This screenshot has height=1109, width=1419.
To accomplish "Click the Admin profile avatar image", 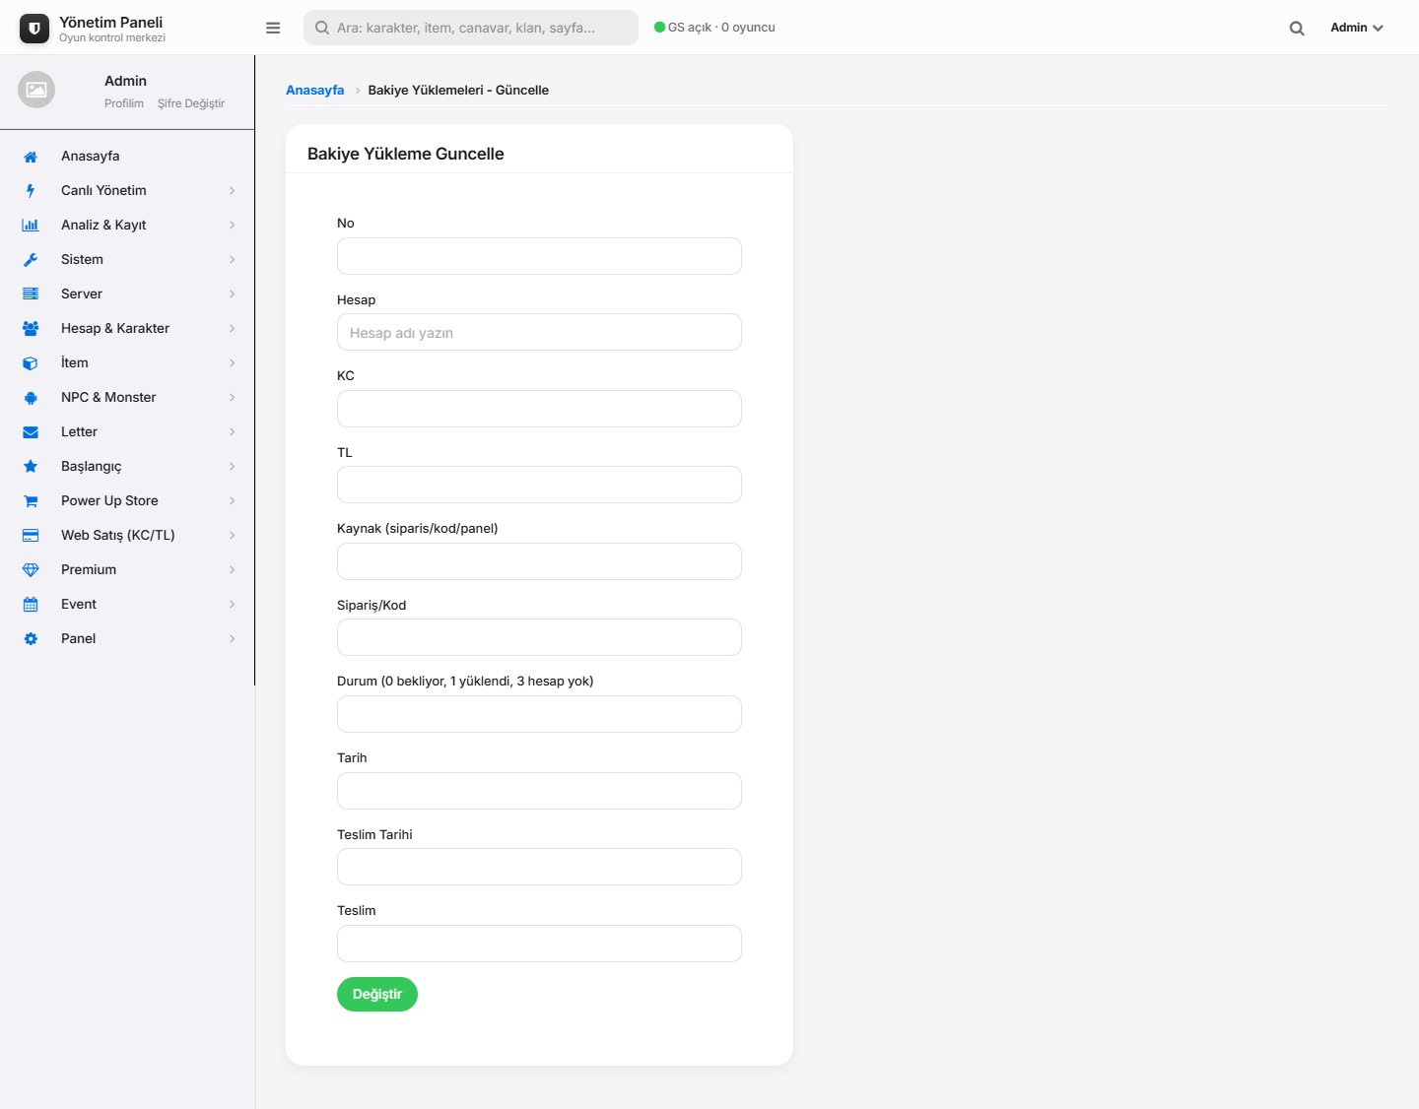I will (36, 90).
